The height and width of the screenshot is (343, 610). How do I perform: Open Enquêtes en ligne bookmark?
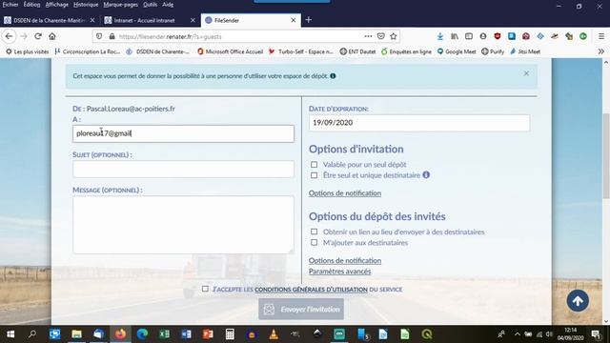click(x=406, y=51)
